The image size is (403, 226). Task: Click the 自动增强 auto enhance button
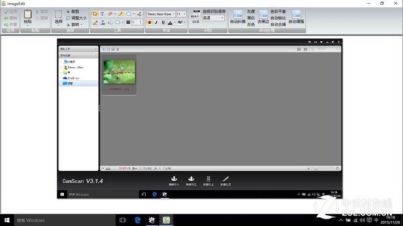coord(296,17)
